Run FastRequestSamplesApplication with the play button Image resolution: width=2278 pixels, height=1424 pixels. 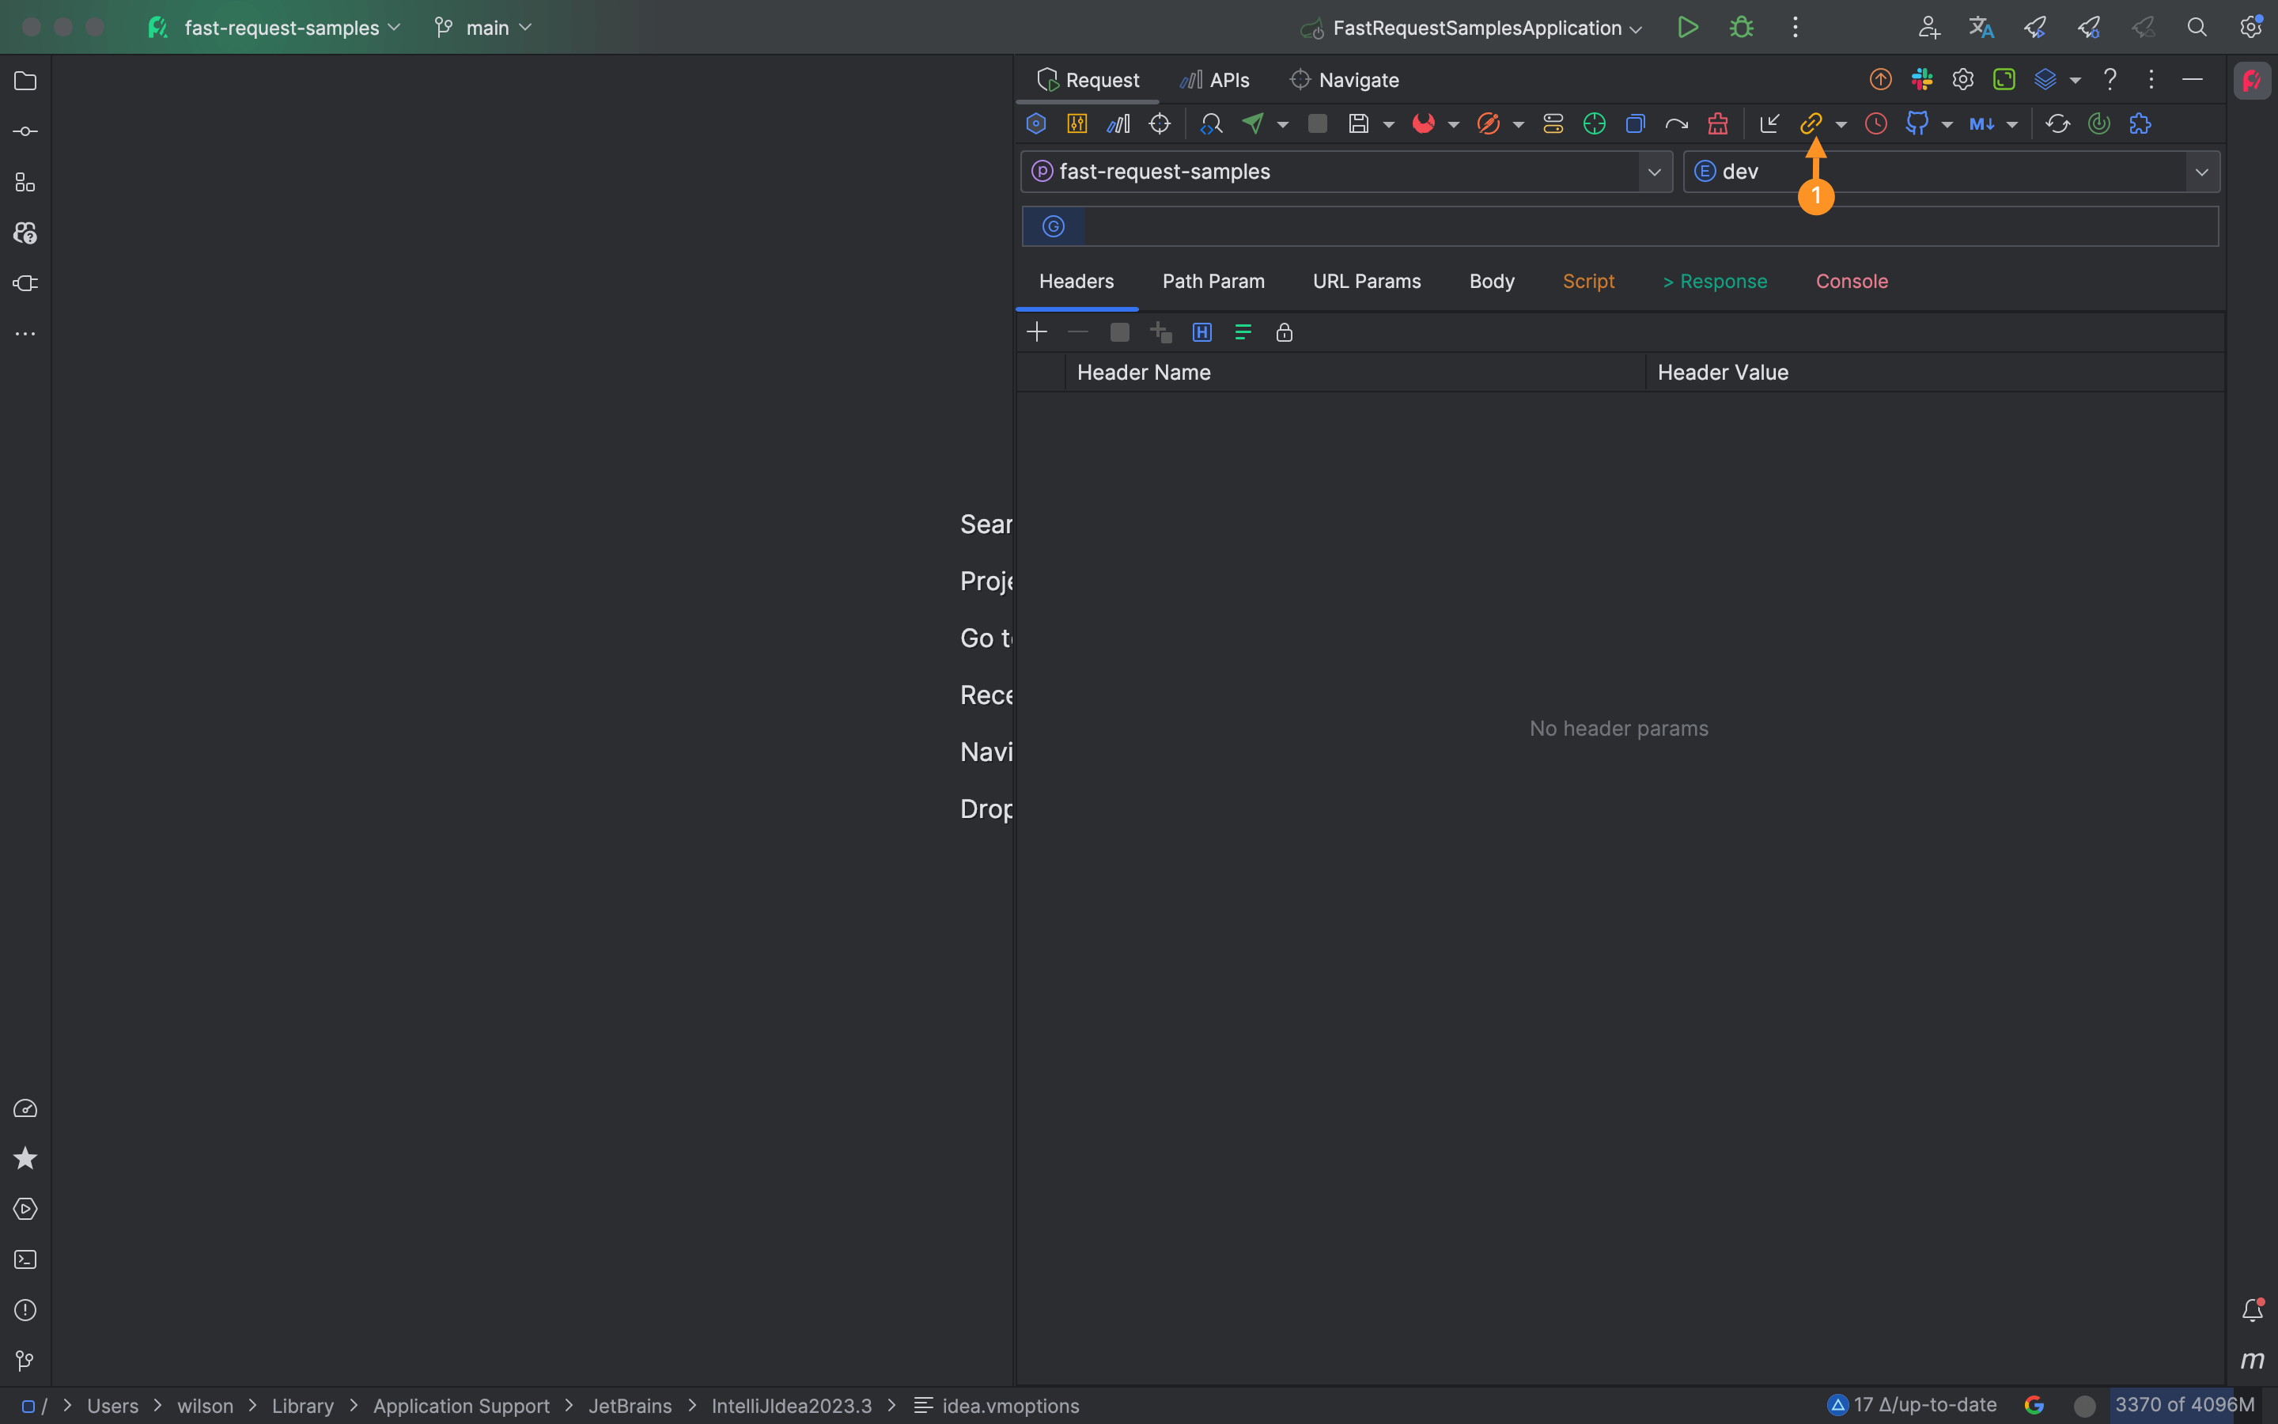(x=1688, y=28)
